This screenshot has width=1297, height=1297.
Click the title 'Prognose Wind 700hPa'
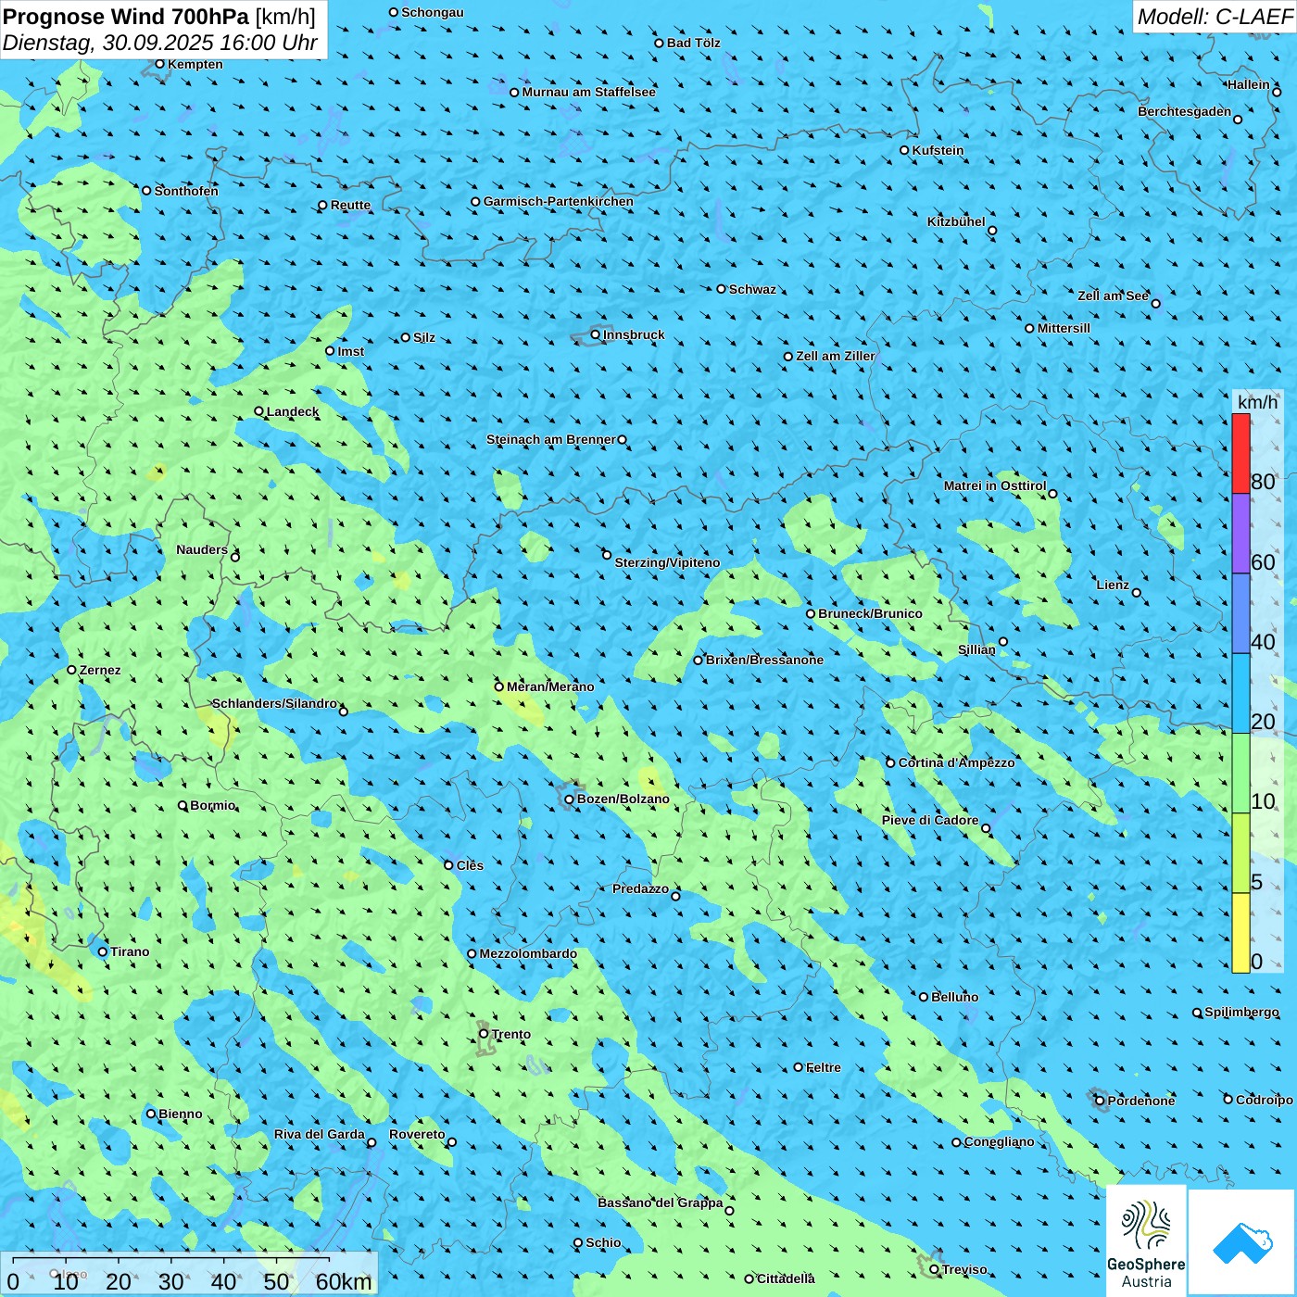pyautogui.click(x=126, y=16)
